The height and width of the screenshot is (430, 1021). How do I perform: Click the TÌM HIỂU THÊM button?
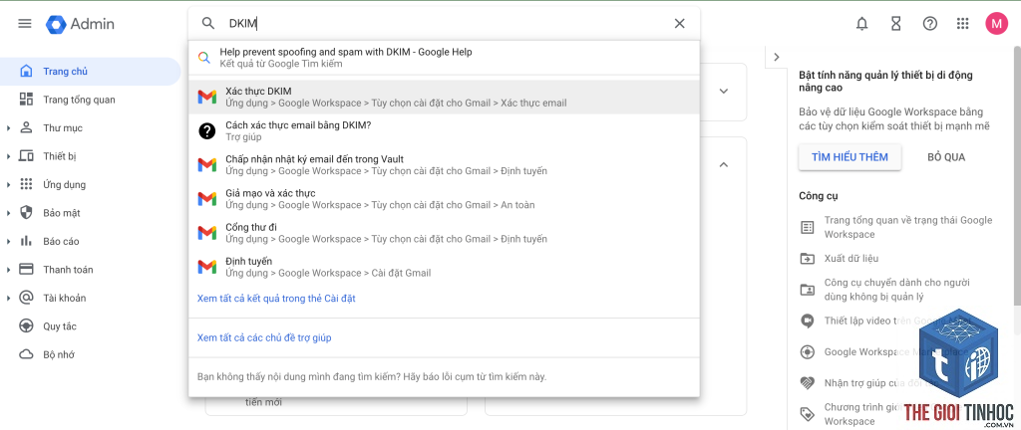pos(850,157)
